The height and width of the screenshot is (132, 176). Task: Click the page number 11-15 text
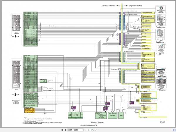click(163, 122)
